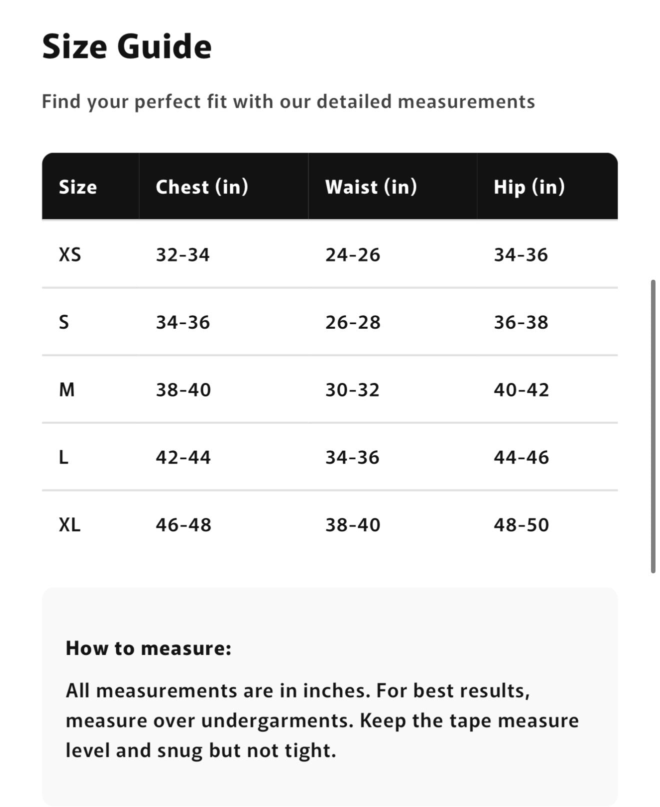The height and width of the screenshot is (807, 660).
Task: Select the L size row label
Action: (x=63, y=457)
